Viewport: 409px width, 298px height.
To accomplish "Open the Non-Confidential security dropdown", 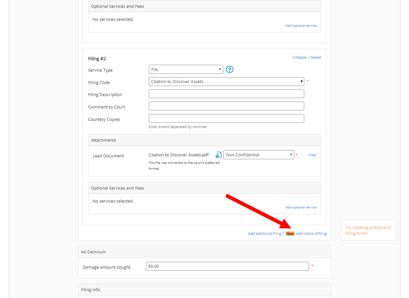I will [x=259, y=155].
